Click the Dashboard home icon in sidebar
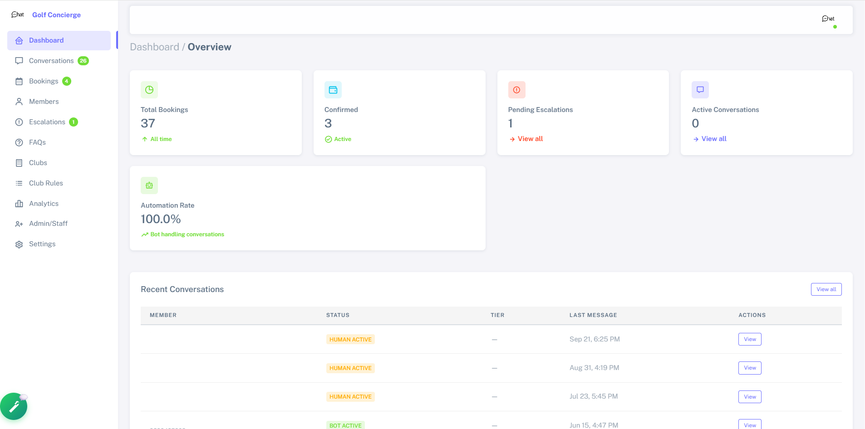Screen dimensions: 865x429 (19, 41)
